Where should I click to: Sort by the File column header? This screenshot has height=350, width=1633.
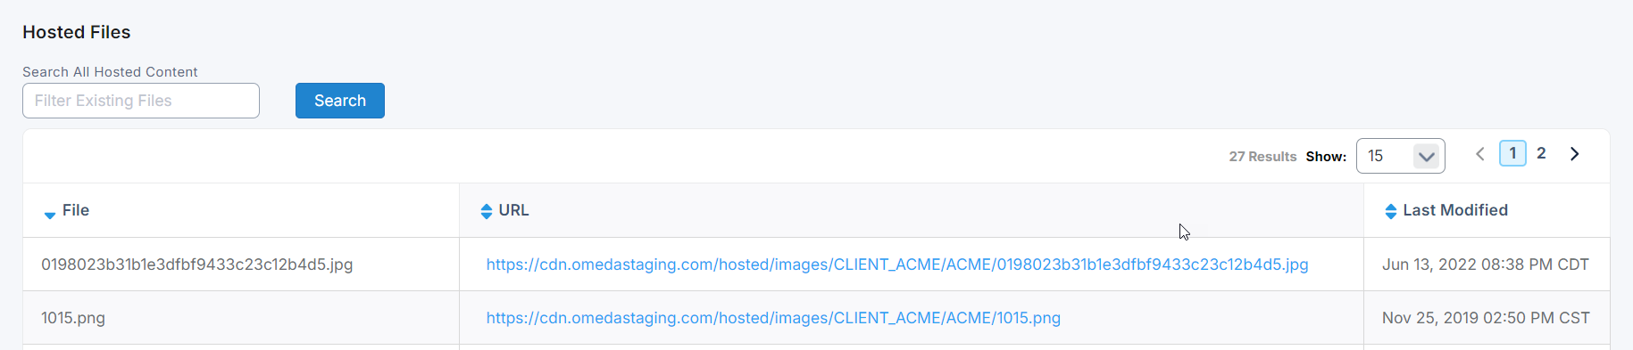pyautogui.click(x=76, y=210)
